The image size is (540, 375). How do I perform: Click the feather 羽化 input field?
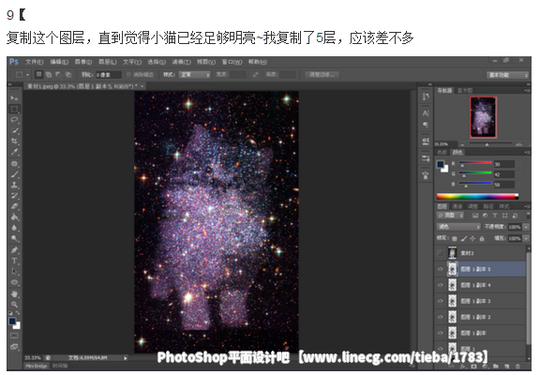pyautogui.click(x=108, y=74)
